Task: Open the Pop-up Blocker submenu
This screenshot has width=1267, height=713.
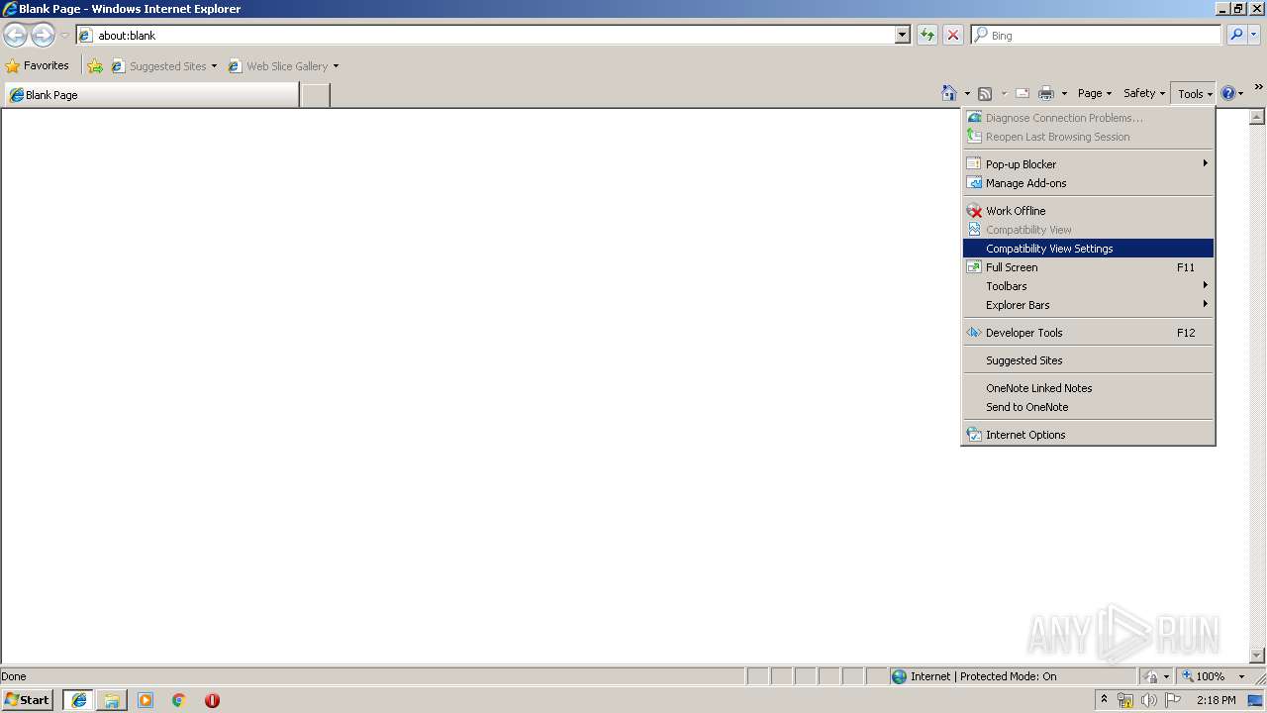Action: click(1088, 164)
